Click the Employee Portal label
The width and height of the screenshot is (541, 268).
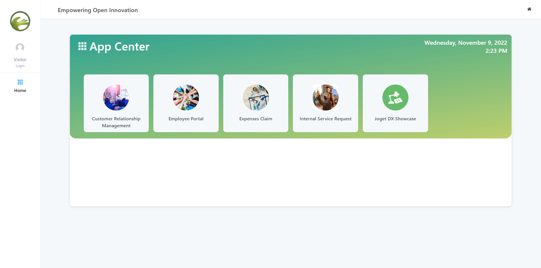point(186,119)
